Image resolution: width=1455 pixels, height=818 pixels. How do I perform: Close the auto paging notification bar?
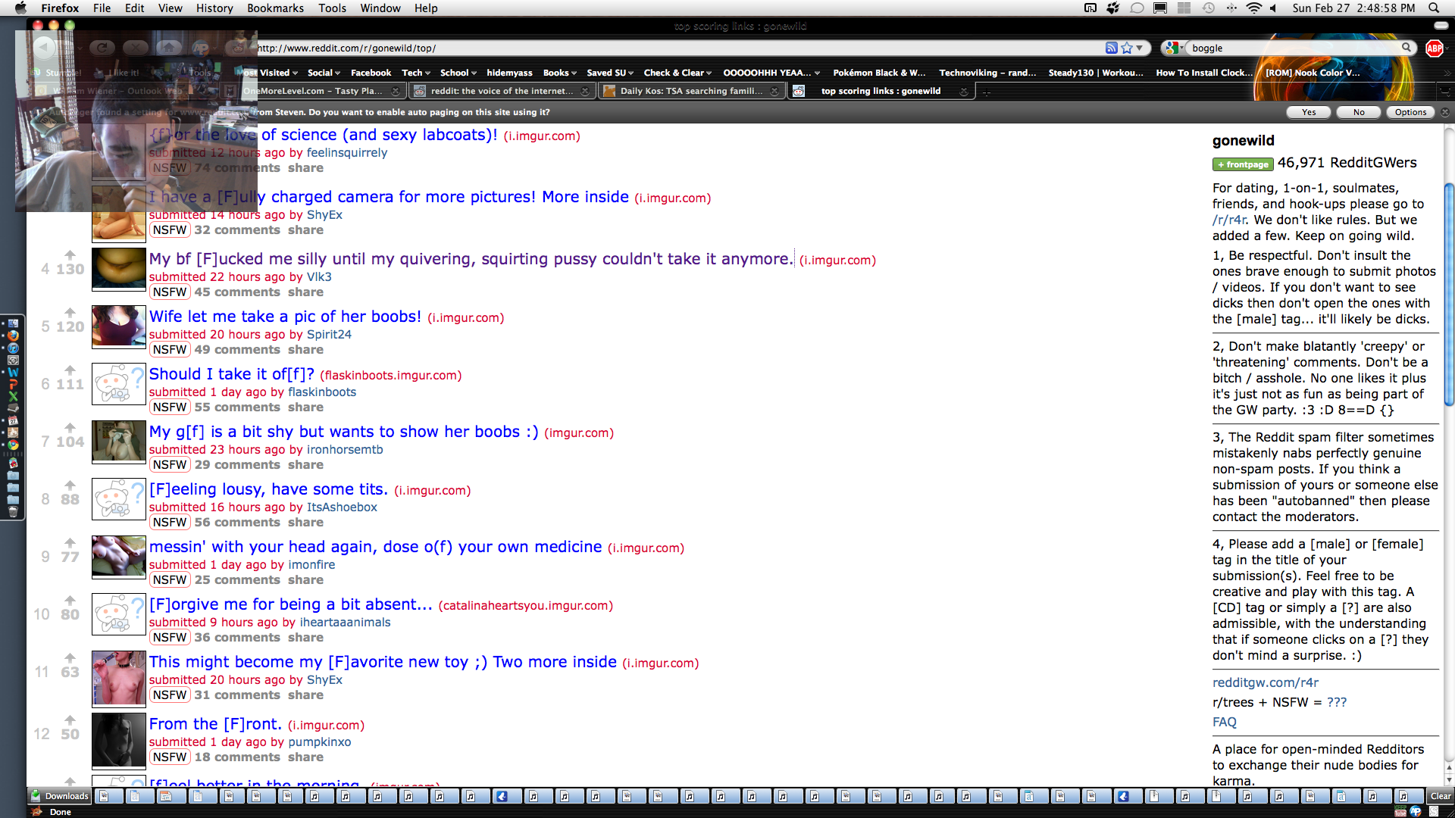1445,112
